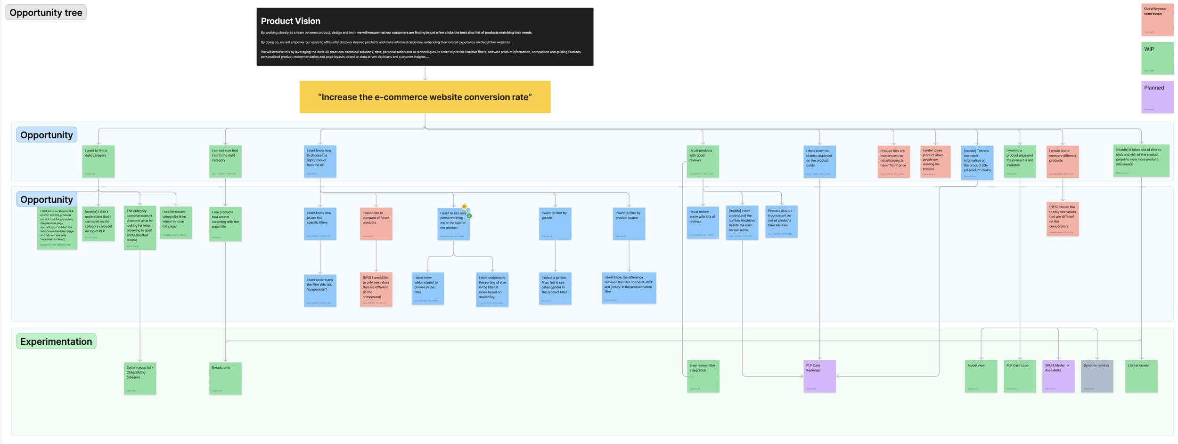Screen dimensions: 1178x444
Task: Select "I trust products with good reviews" sticky
Action: tap(703, 161)
